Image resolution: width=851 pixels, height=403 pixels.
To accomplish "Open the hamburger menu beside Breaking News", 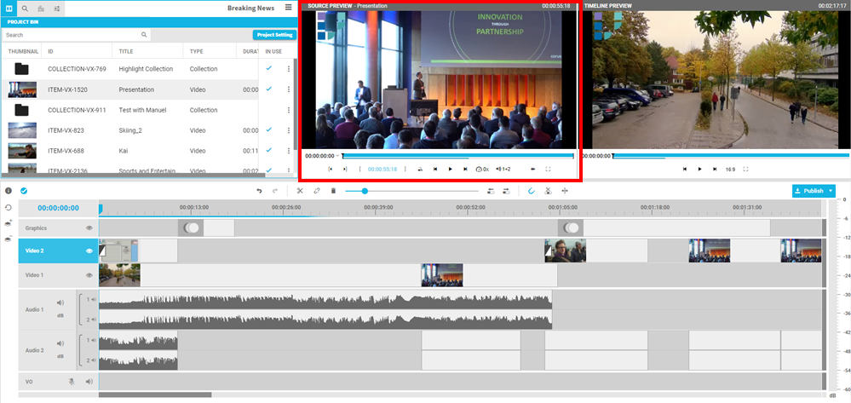I will tap(288, 8).
